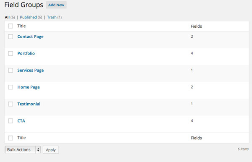Open the Home Page field group
The width and height of the screenshot is (252, 162).
point(29,87)
